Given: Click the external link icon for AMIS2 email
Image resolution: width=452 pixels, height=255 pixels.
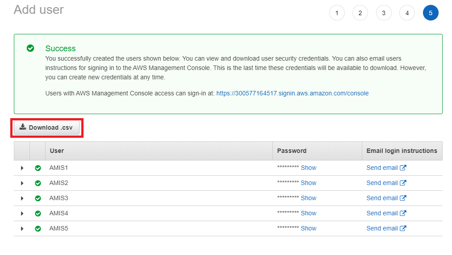Looking at the screenshot, I should [x=403, y=183].
